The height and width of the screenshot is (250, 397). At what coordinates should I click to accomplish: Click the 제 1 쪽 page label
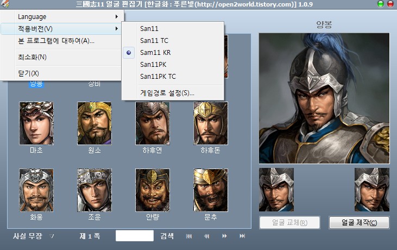coord(90,236)
